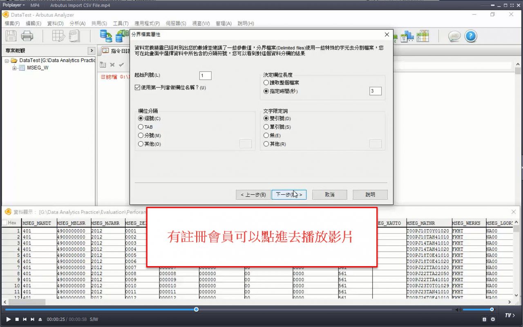Image resolution: width=523 pixels, height=327 pixels.
Task: Click the red X icon in log toolbar
Action: pos(112,65)
